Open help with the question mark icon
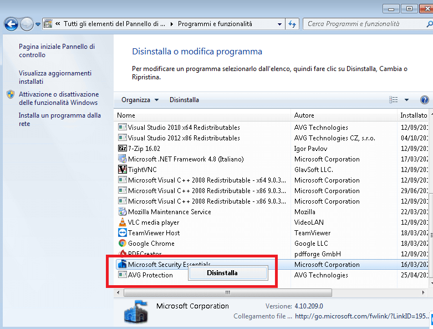Screen dimensions: 433x329 [x=425, y=100]
